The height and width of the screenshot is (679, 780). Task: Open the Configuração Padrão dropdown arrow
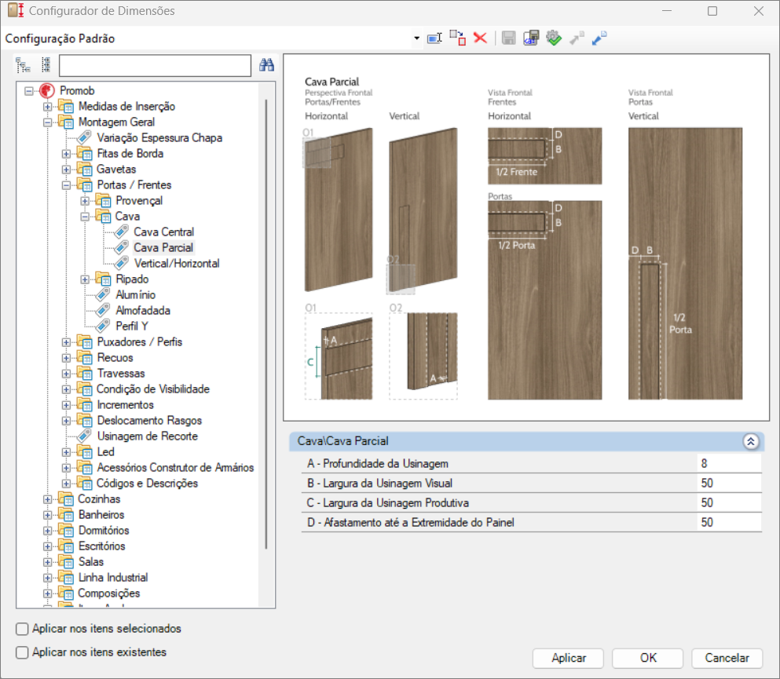416,38
